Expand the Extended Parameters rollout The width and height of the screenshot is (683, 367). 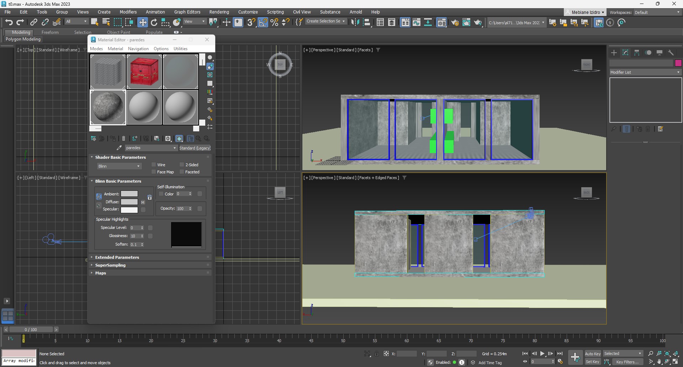pos(117,257)
